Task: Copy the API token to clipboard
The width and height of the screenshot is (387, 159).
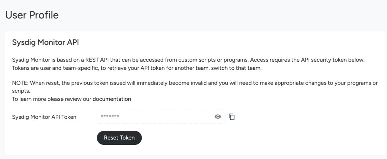Action: (232, 117)
